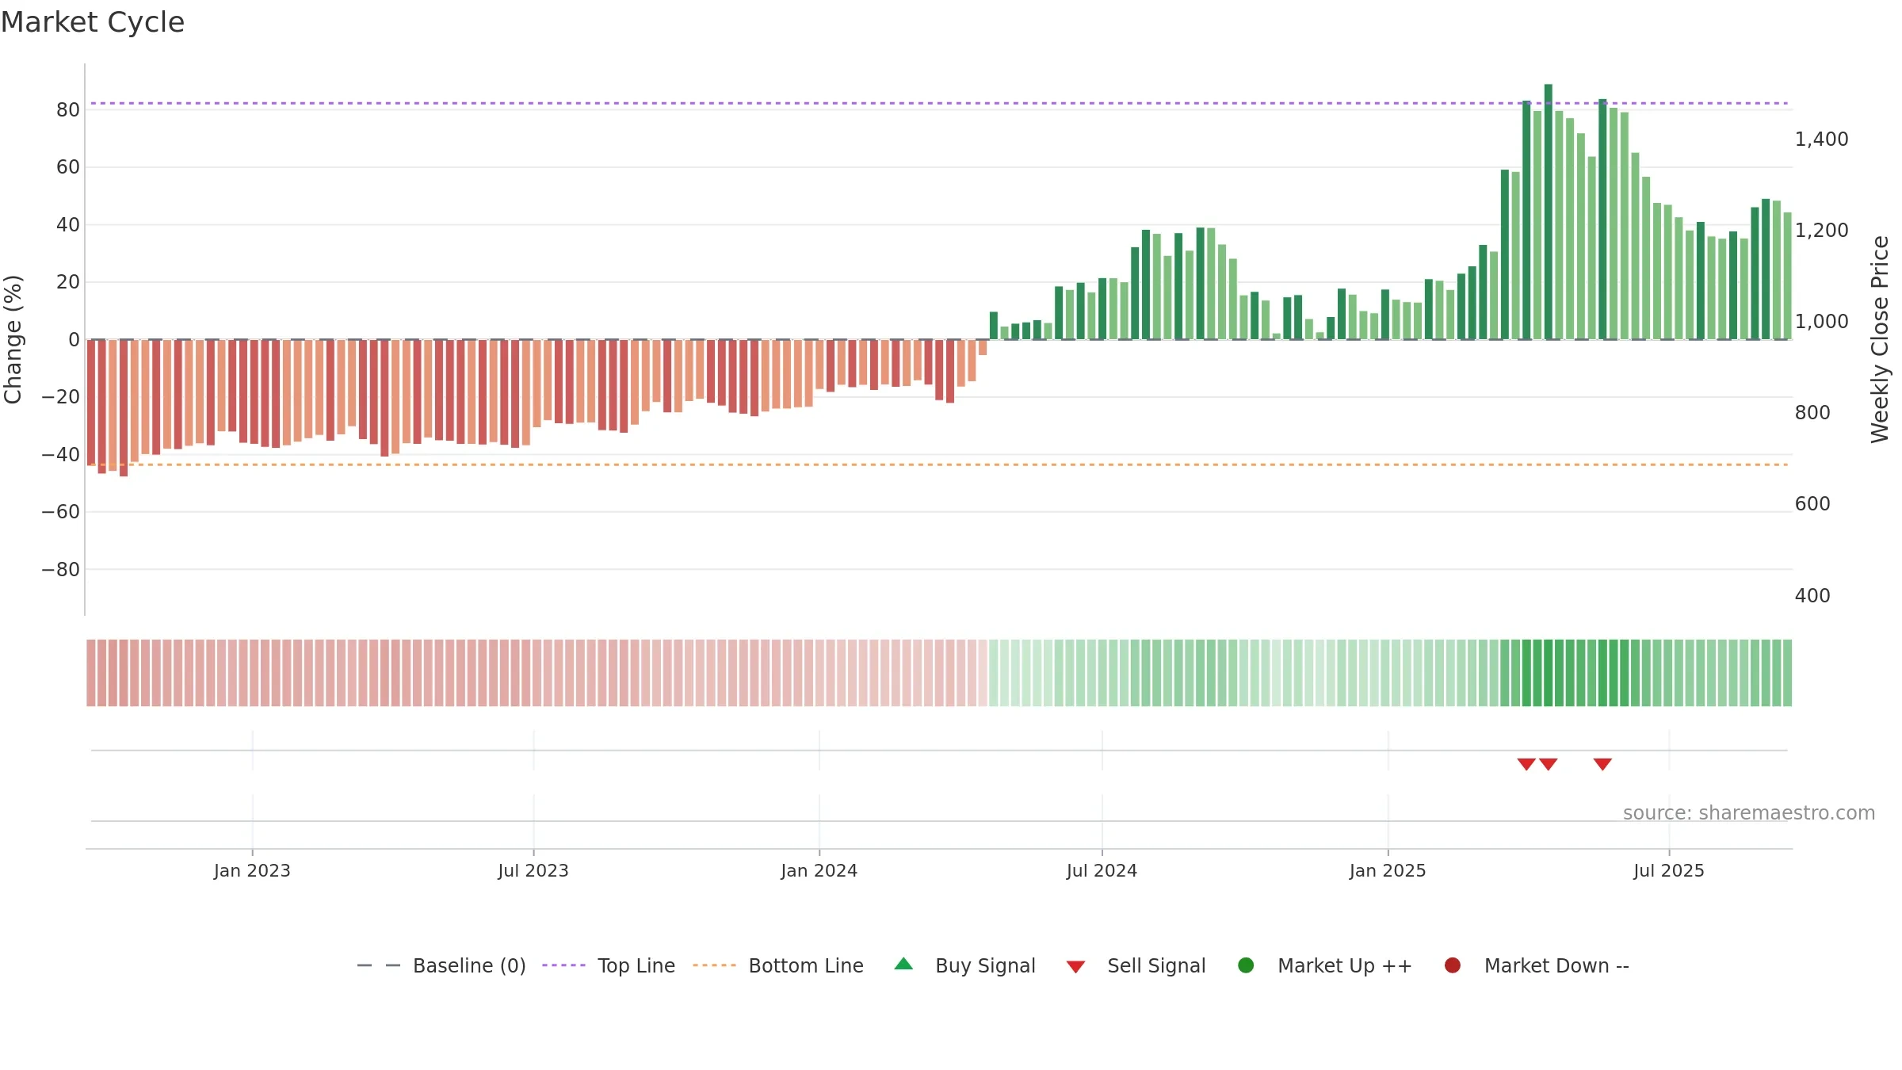Click the green Market Up ++ circle icon
The height and width of the screenshot is (1070, 1902).
click(x=1246, y=965)
